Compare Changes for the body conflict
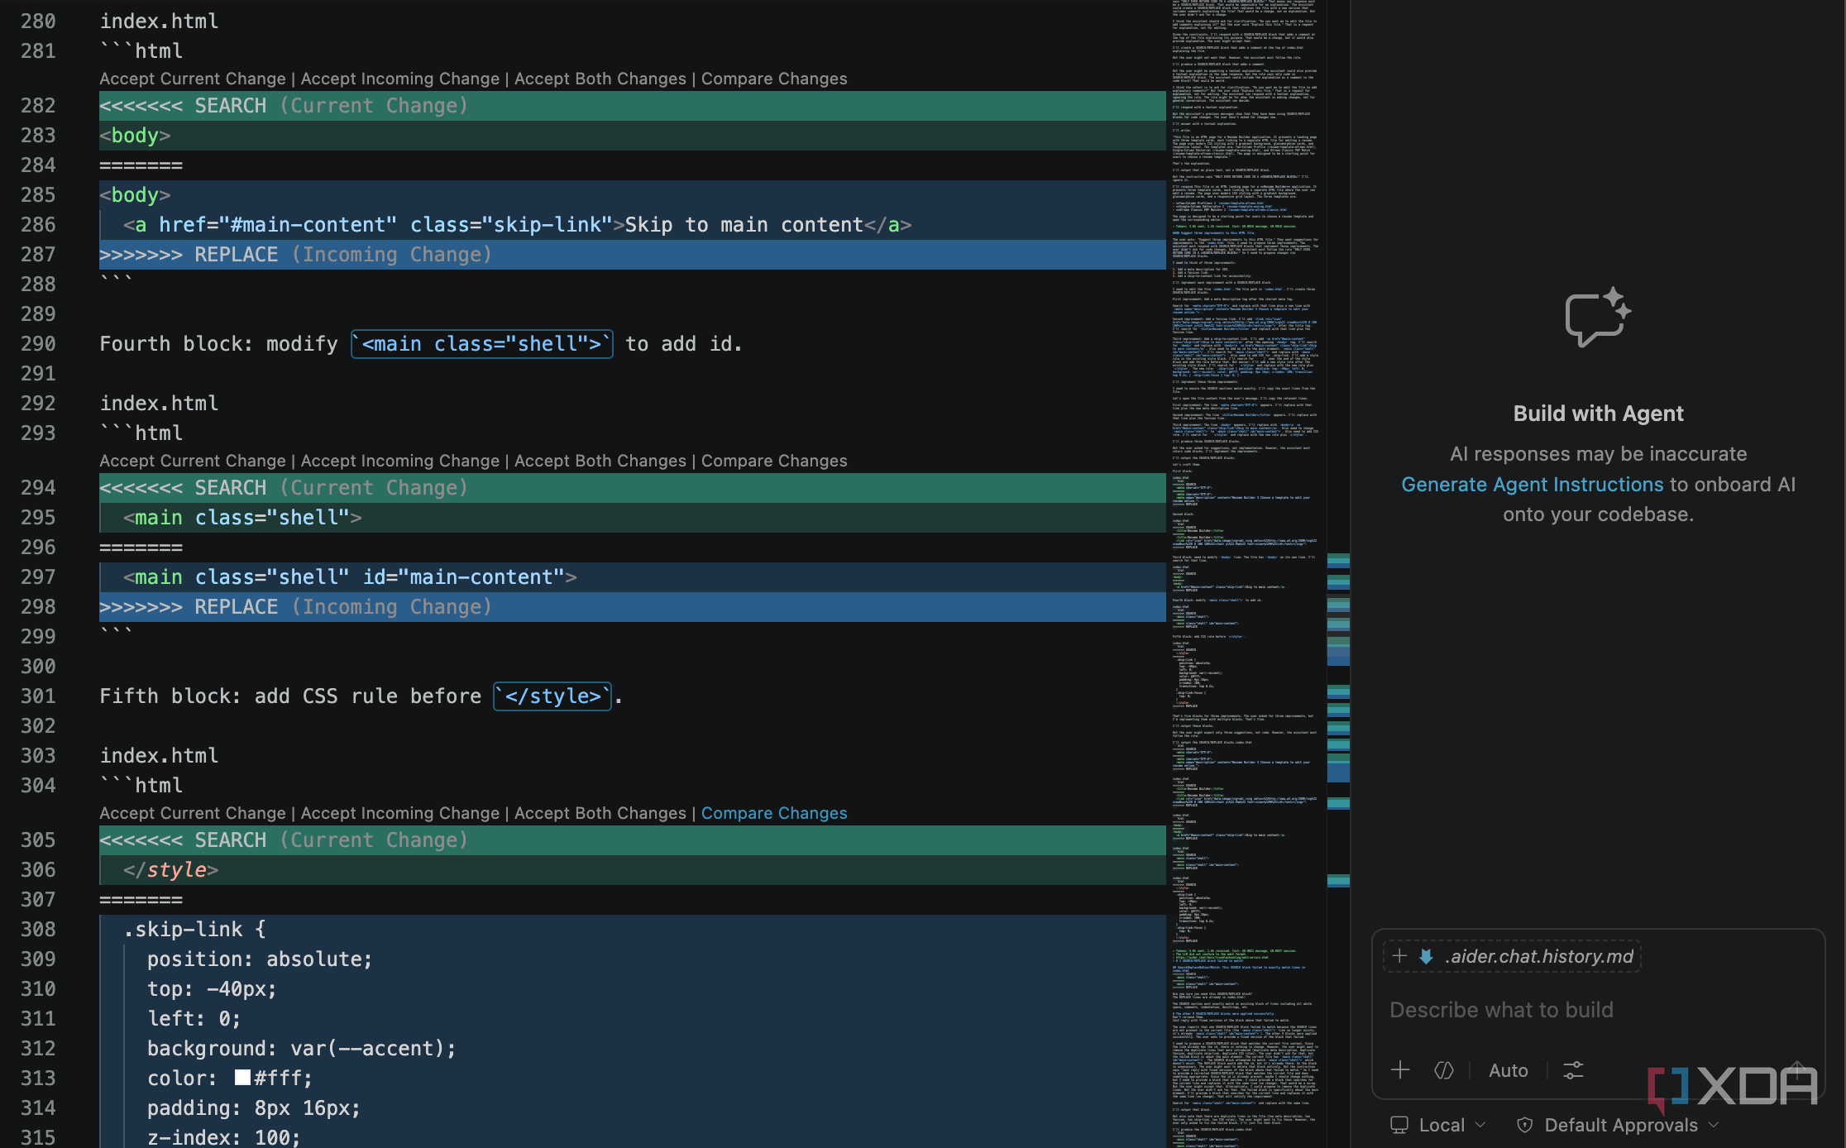The width and height of the screenshot is (1846, 1148). 774,79
